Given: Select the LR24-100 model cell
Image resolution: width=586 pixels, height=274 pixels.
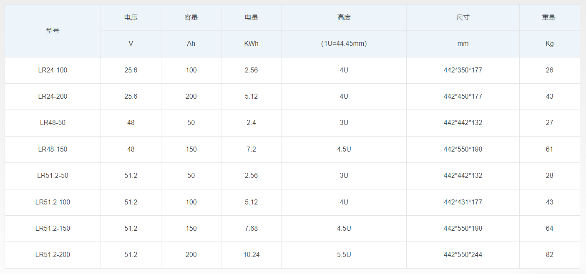Looking at the screenshot, I should point(53,70).
